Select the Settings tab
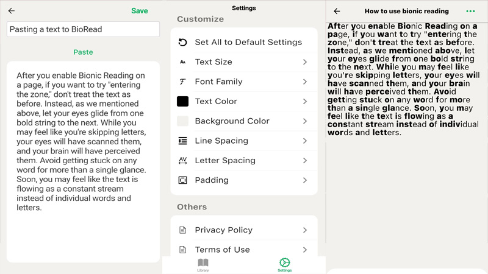Screen dimensions: 488x274 pos(284,264)
